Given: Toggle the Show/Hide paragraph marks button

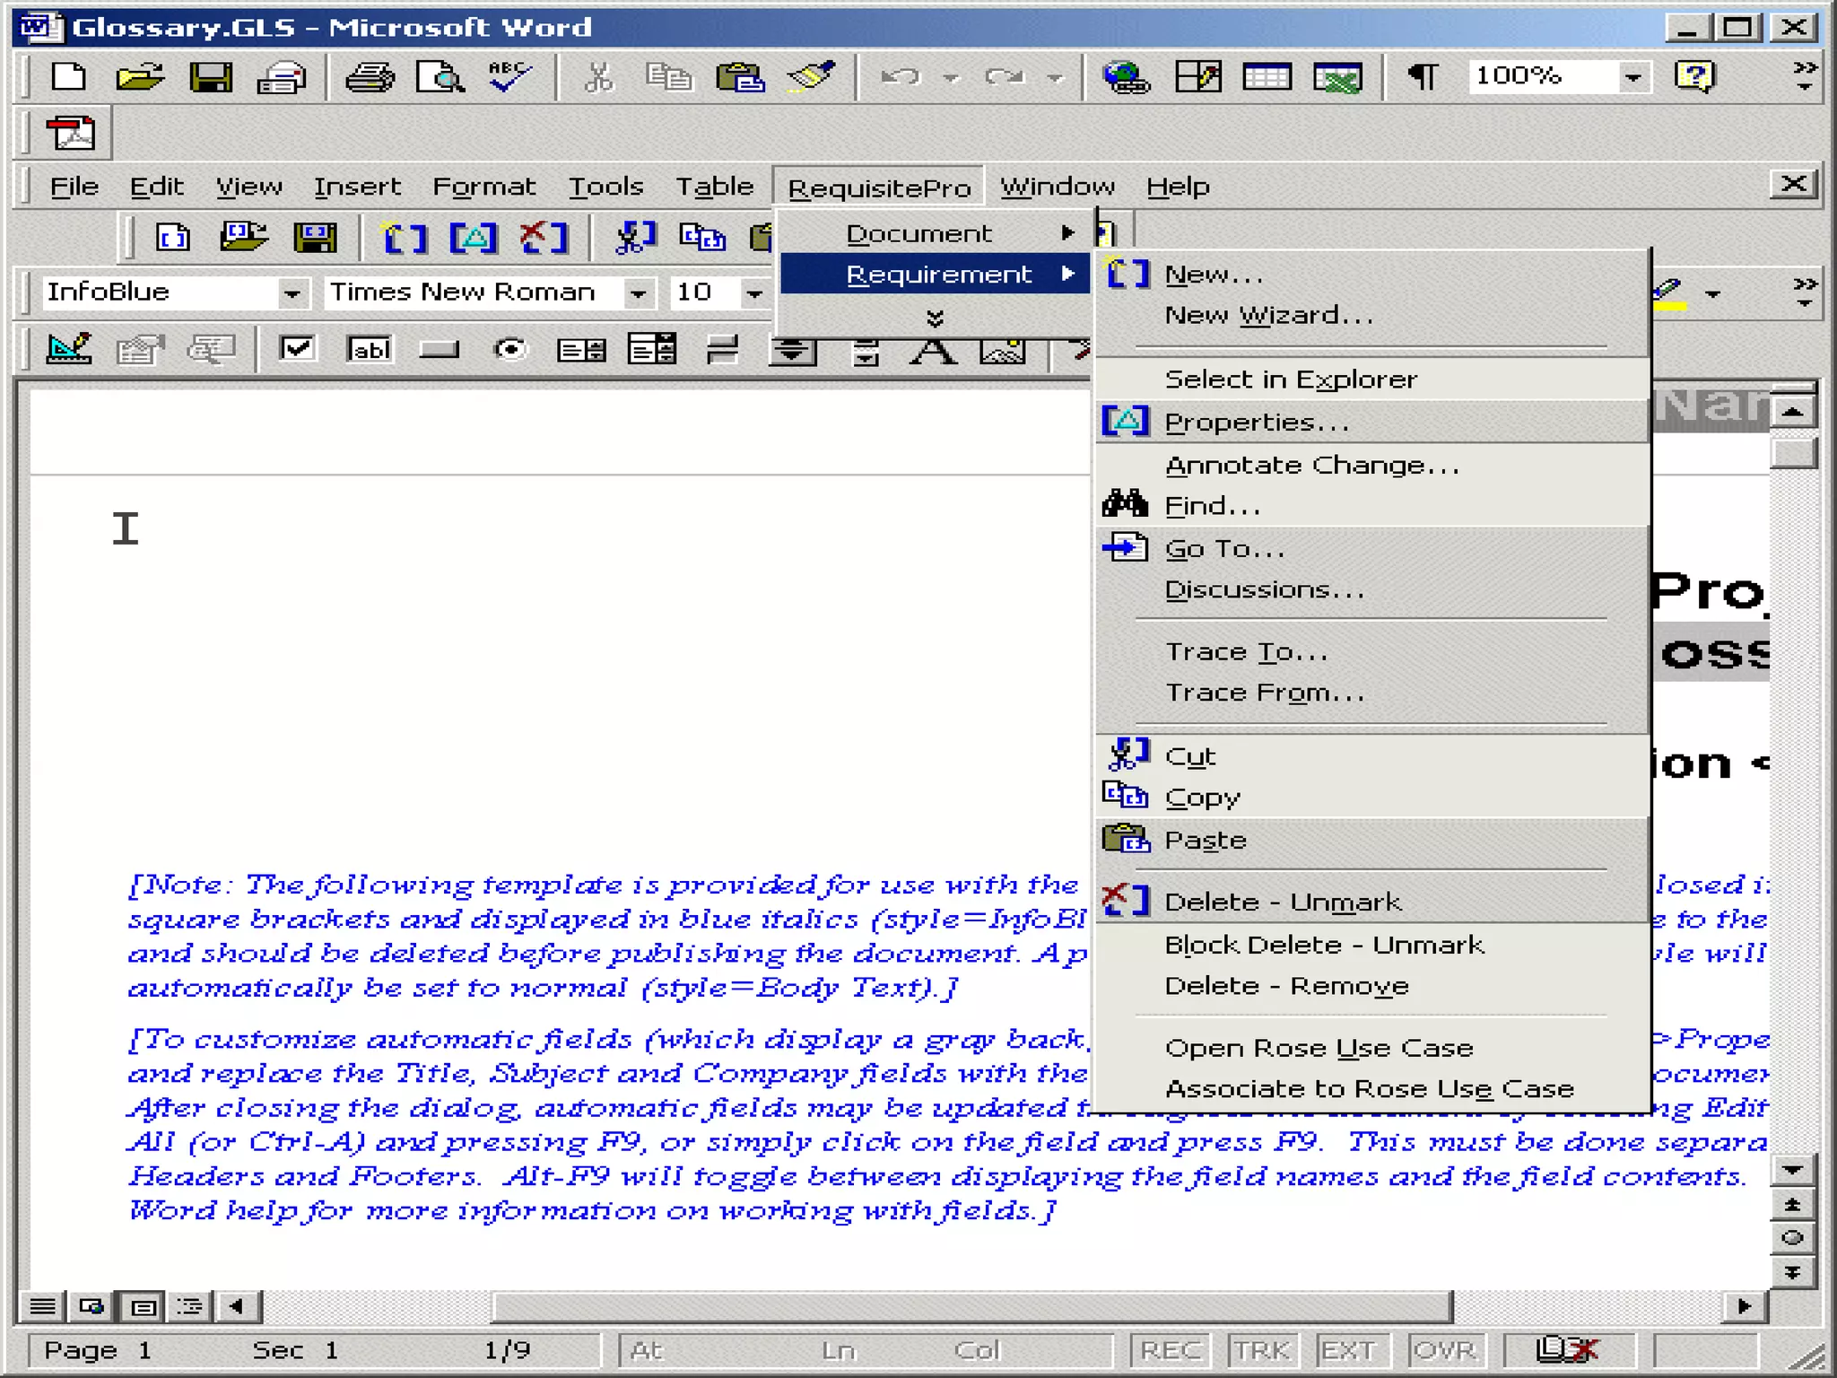Looking at the screenshot, I should pos(1423,77).
